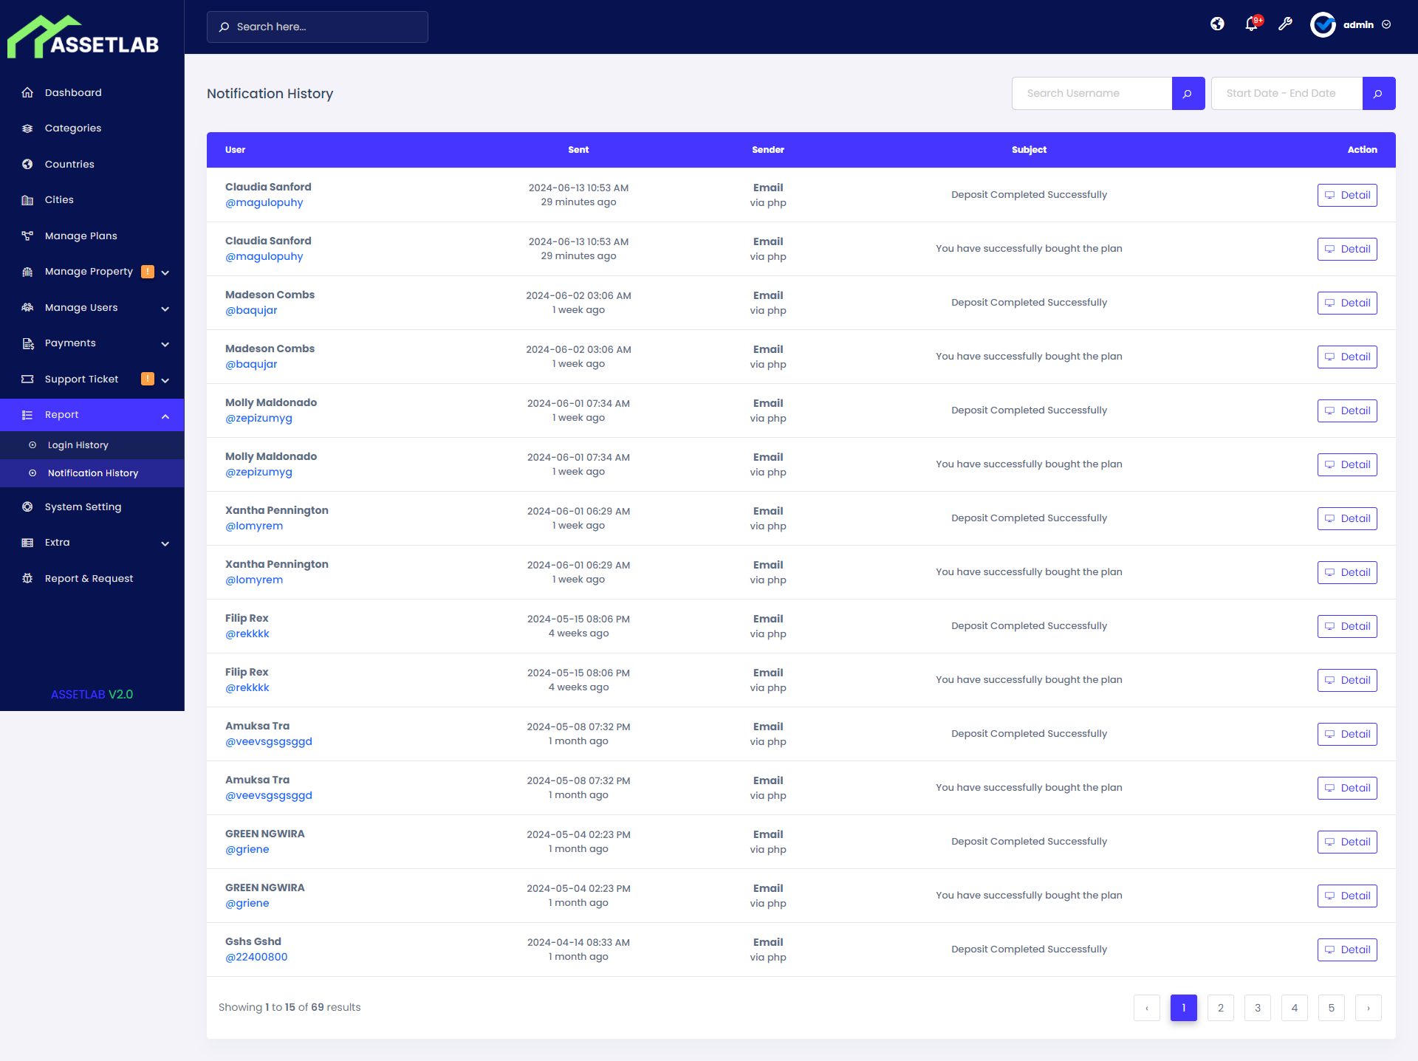Switch to Login History page
1418x1061 pixels.
[78, 444]
